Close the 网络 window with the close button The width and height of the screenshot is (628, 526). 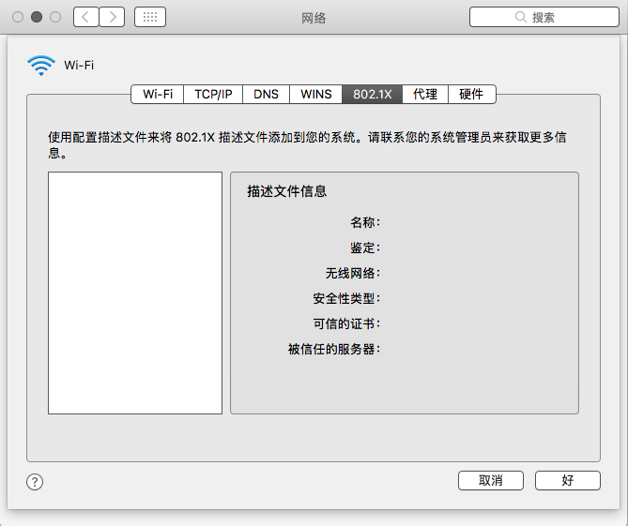tap(19, 17)
